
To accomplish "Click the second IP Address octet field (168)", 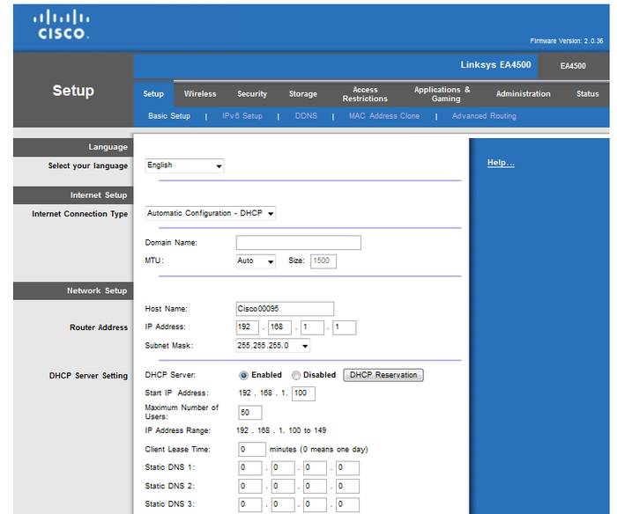I will click(279, 327).
